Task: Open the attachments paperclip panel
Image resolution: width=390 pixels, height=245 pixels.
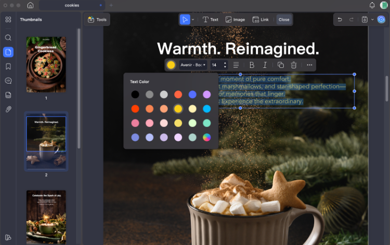Action: [8, 109]
